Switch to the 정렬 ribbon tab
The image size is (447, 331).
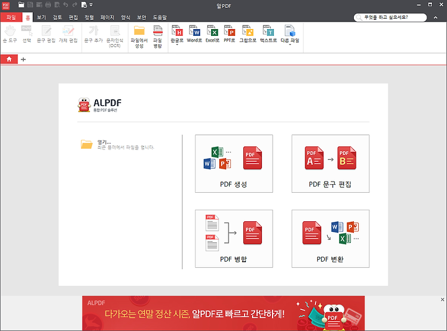point(89,17)
